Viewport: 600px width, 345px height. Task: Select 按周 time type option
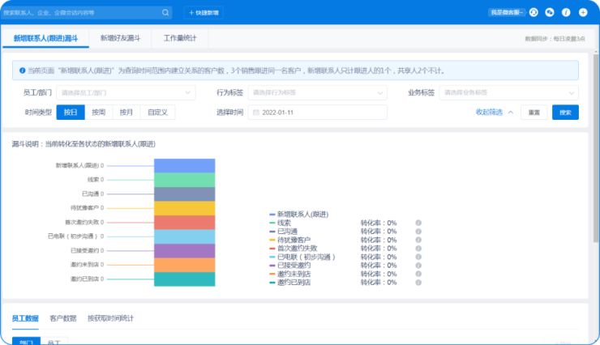pos(98,113)
